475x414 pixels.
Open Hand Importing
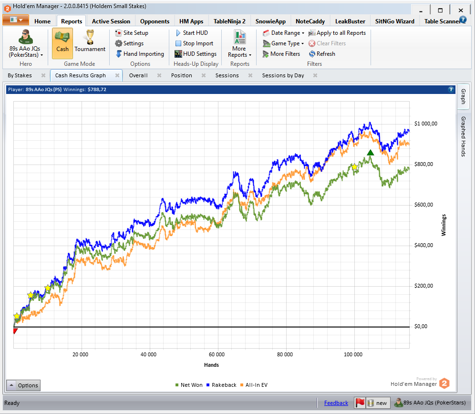coord(140,54)
